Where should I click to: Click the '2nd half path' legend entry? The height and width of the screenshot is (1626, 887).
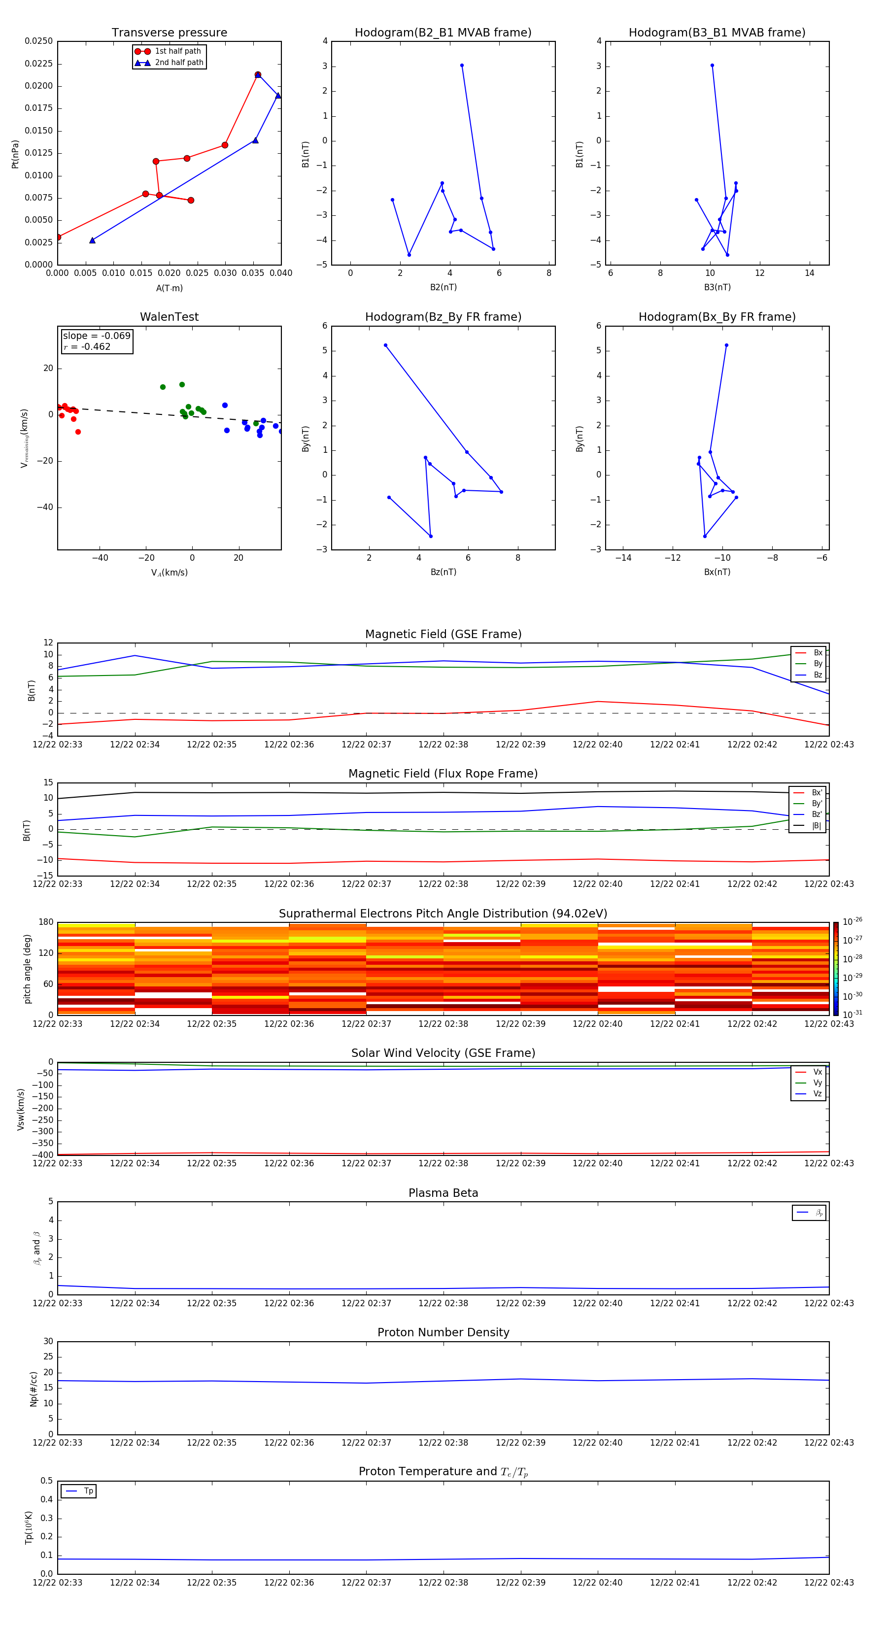tap(169, 63)
